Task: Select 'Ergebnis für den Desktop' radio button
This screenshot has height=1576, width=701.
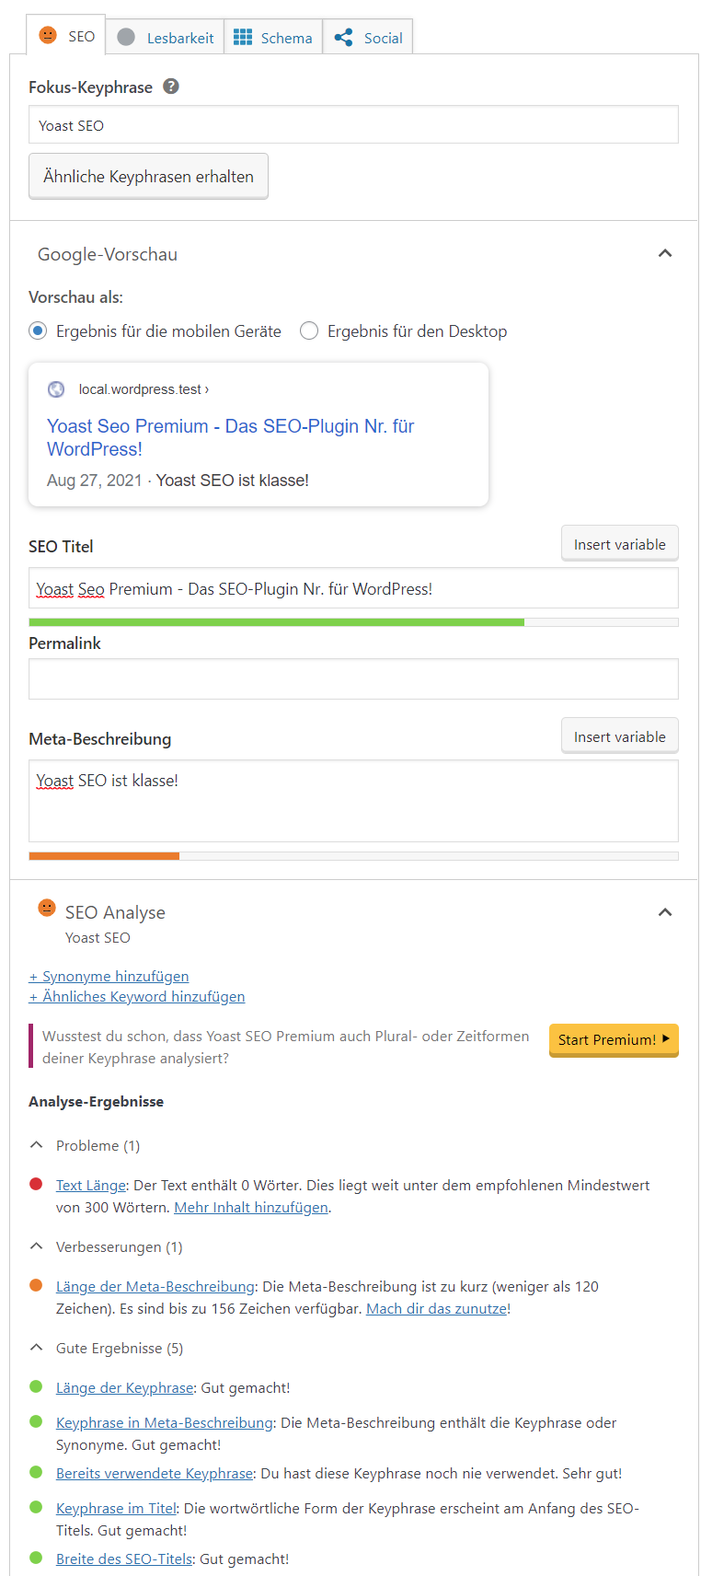Action: click(309, 330)
